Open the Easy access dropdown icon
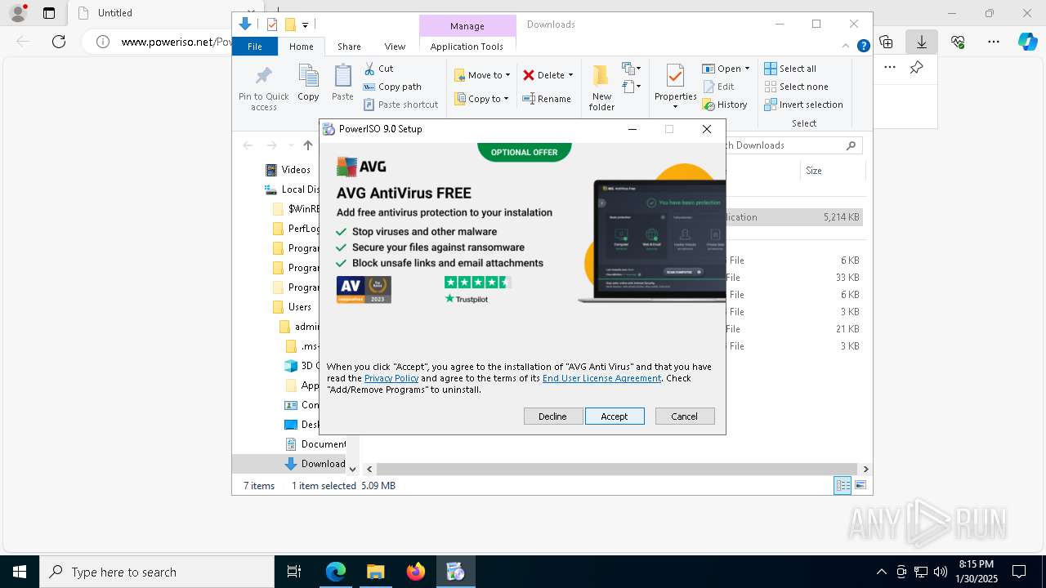This screenshot has height=588, width=1046. coord(631,87)
